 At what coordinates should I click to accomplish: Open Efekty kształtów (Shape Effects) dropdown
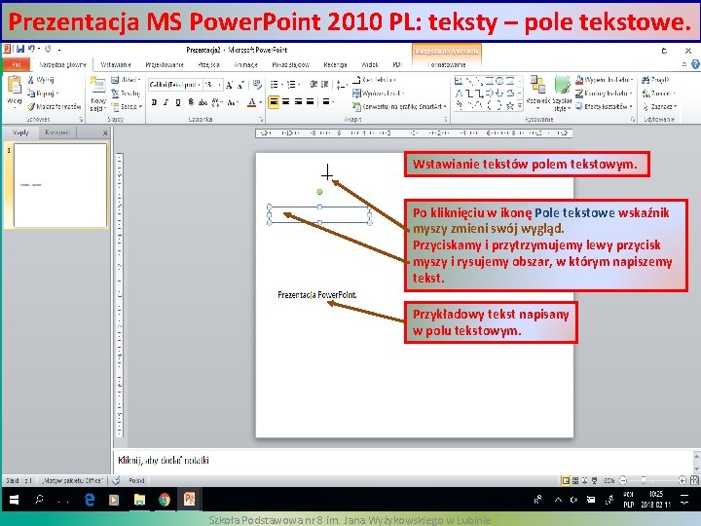click(604, 106)
